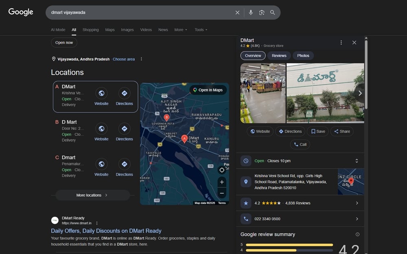Image resolution: width=407 pixels, height=254 pixels.
Task: Open the DMart panel three-dot options
Action: click(x=341, y=43)
